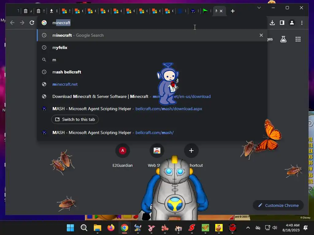Open the Search Labs flask icon
The width and height of the screenshot is (314, 235).
pos(283,39)
